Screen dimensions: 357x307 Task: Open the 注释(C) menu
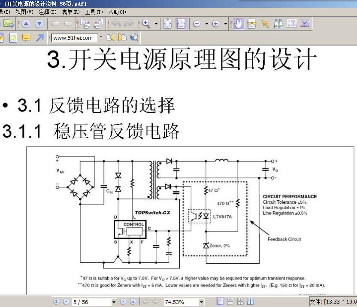click(48, 12)
